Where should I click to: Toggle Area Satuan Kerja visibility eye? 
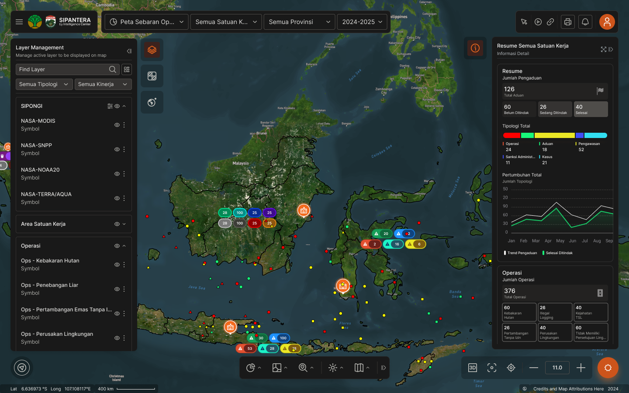coord(117,224)
